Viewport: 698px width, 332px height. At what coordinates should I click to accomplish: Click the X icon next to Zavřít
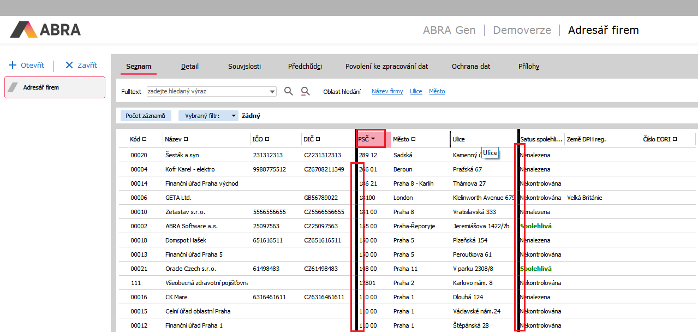(x=69, y=65)
